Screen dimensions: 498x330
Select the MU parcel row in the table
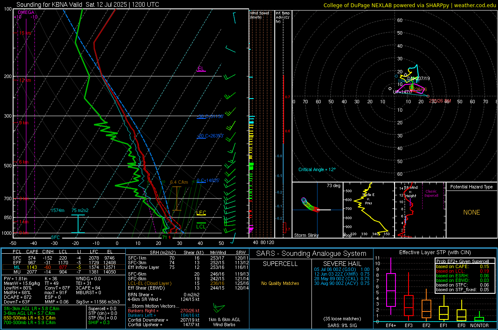pyautogui.click(x=64, y=272)
